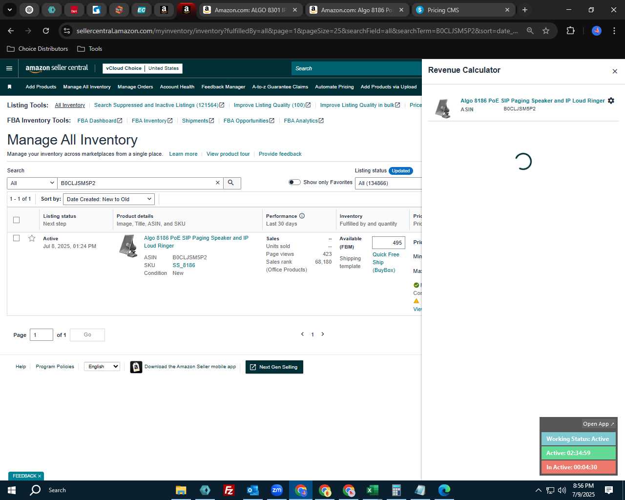Open Zoom from taskbar
Viewport: 625px width, 500px height.
(277, 490)
